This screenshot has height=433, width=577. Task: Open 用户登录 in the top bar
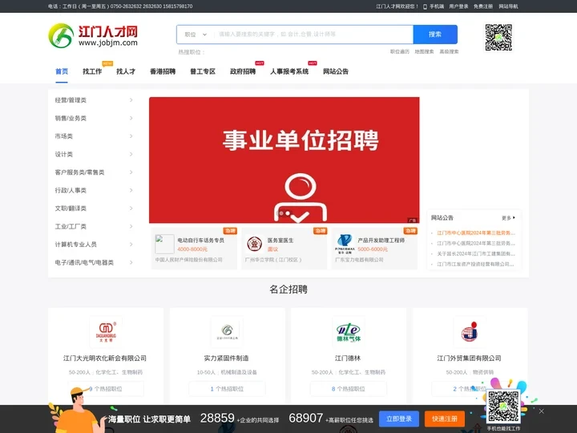coord(458,6)
